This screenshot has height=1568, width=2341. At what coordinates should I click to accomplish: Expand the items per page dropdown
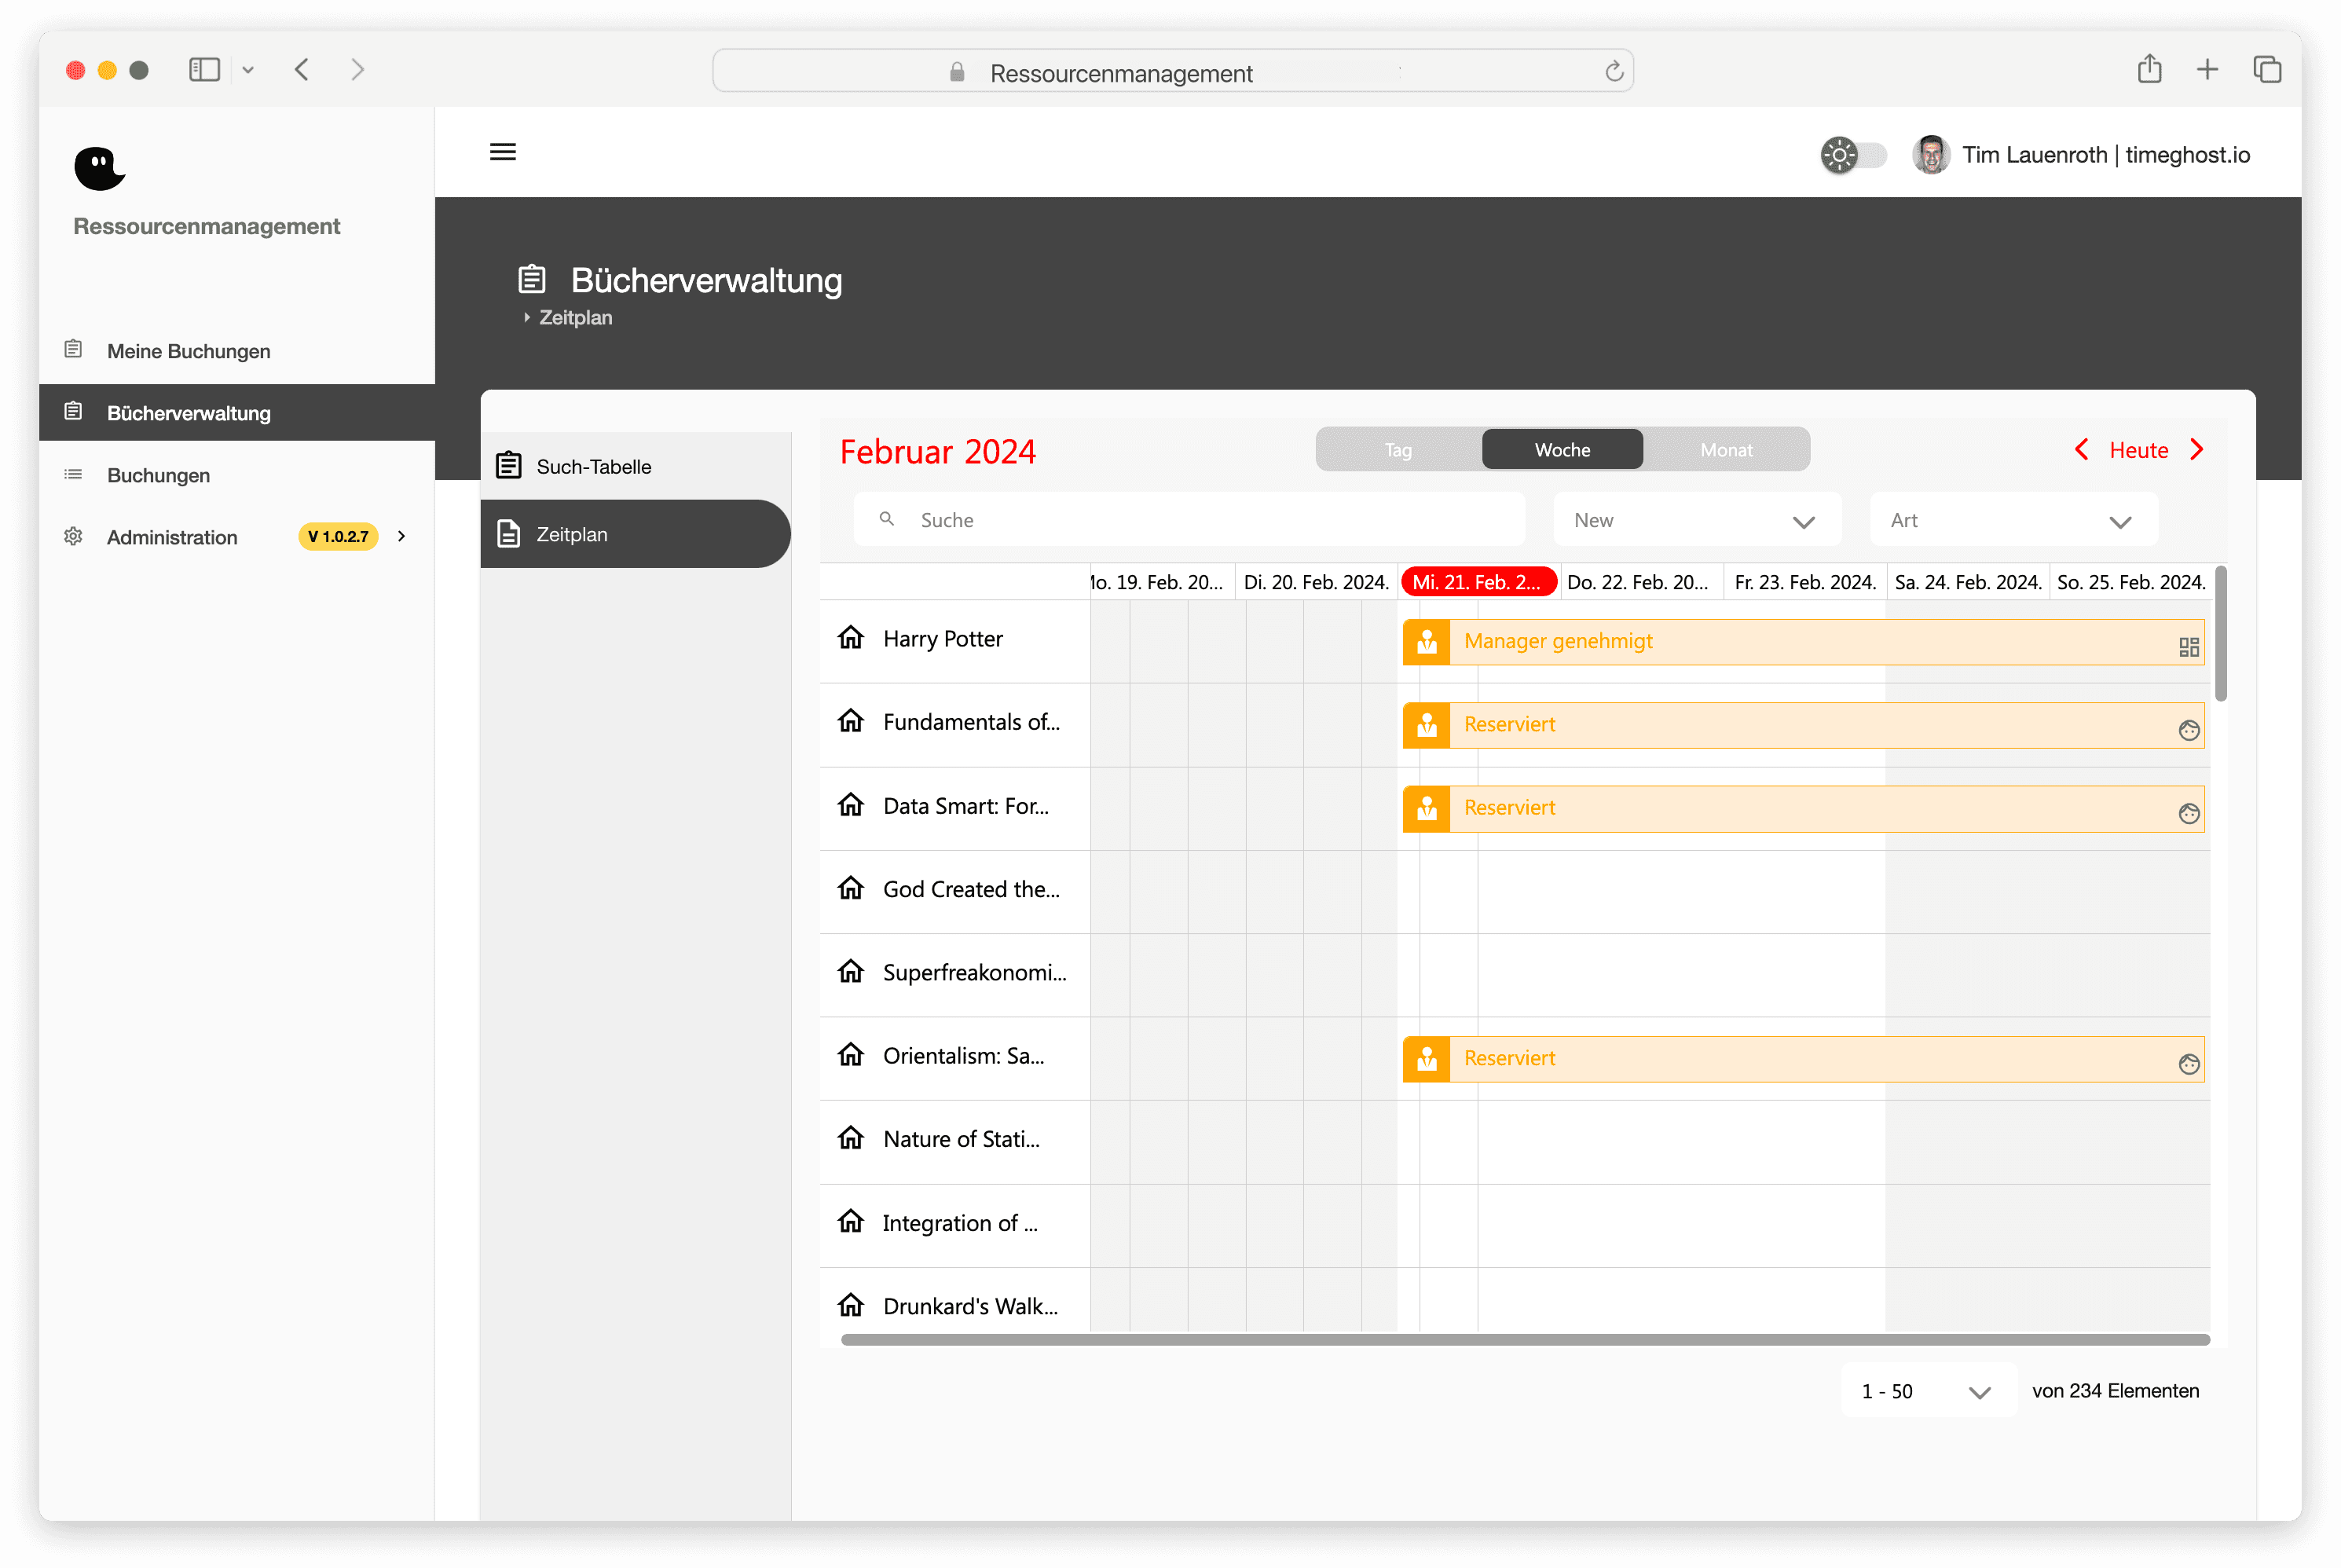coord(1977,1391)
